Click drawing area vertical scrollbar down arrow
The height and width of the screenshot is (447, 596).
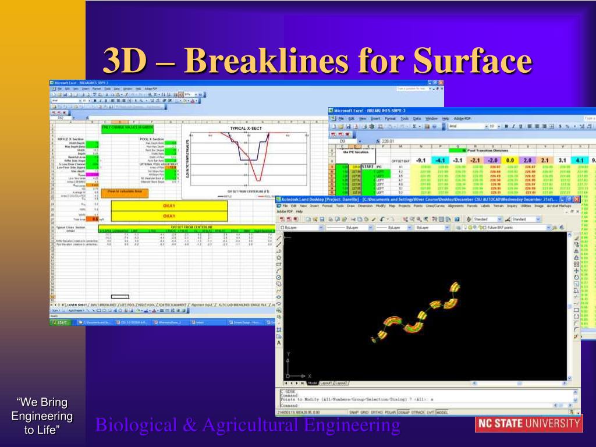(x=569, y=378)
